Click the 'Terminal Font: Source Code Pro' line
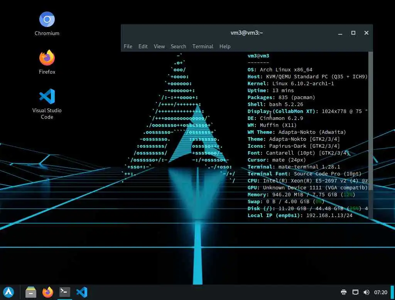This screenshot has height=300, width=395. (304, 174)
